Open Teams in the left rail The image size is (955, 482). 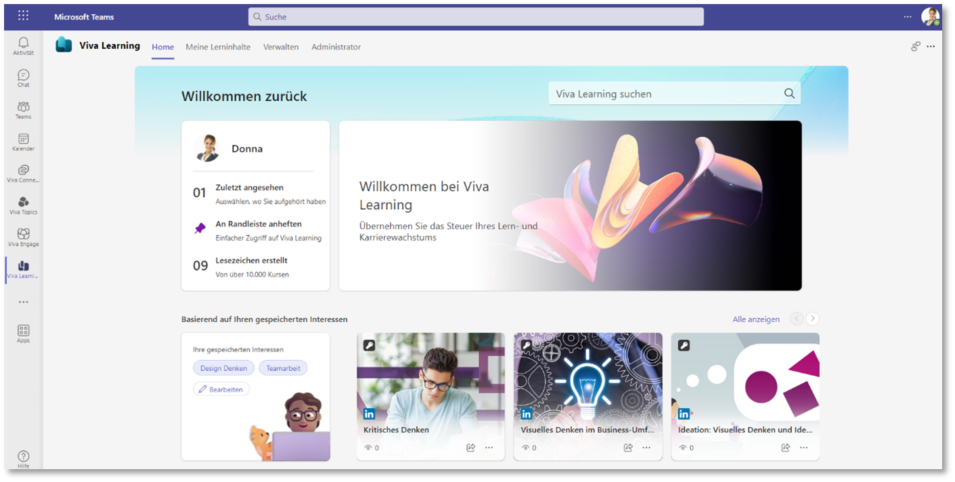click(x=24, y=110)
